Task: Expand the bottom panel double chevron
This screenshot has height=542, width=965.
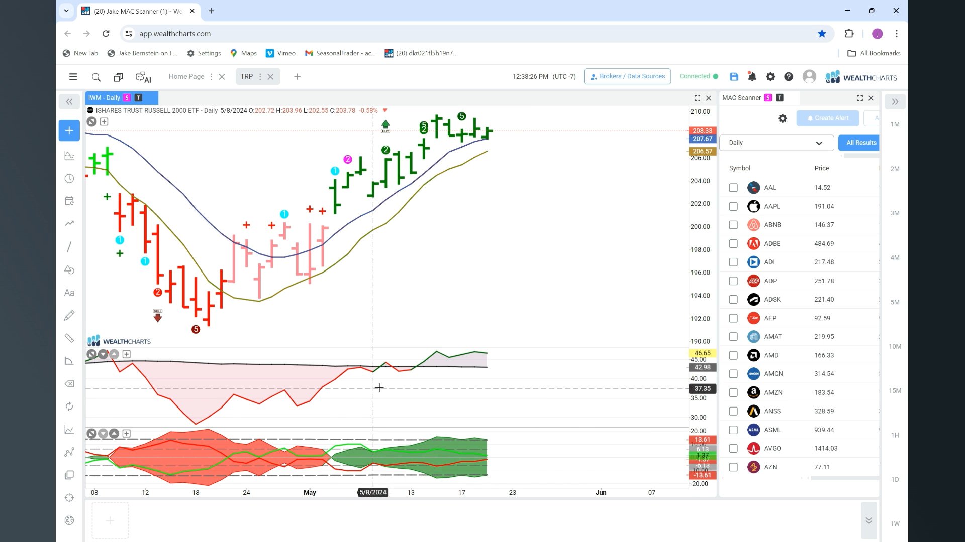Action: (x=868, y=520)
